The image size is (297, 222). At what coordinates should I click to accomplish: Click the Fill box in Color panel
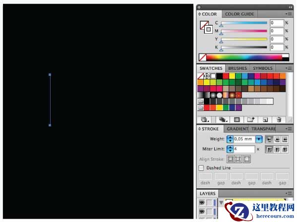click(x=204, y=25)
